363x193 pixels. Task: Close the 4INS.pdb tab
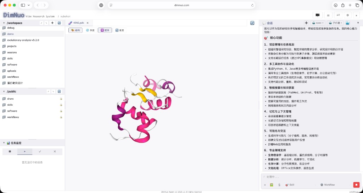point(88,23)
